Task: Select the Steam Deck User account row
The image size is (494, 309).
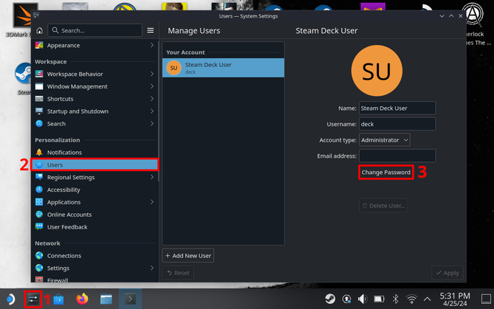Action: tap(223, 68)
